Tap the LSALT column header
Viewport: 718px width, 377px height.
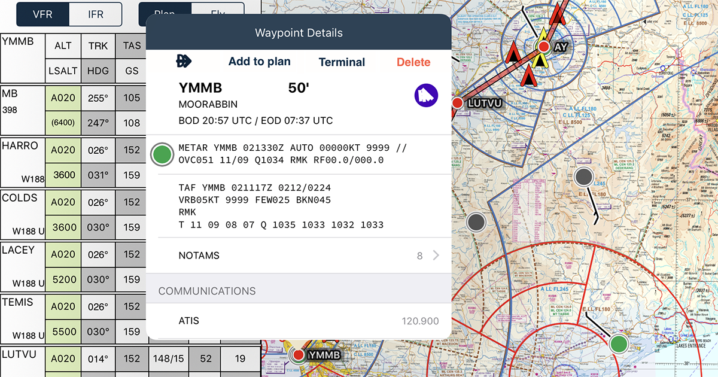[x=63, y=71]
